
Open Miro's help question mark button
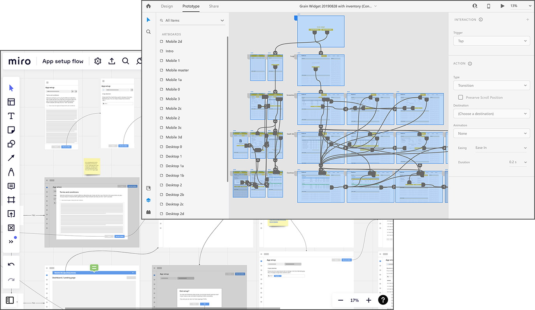coord(383,300)
